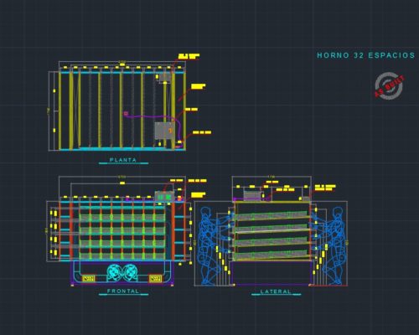Select the gray unit atop lateral view
Viewport: 419px width, 335px height.
pos(252,195)
